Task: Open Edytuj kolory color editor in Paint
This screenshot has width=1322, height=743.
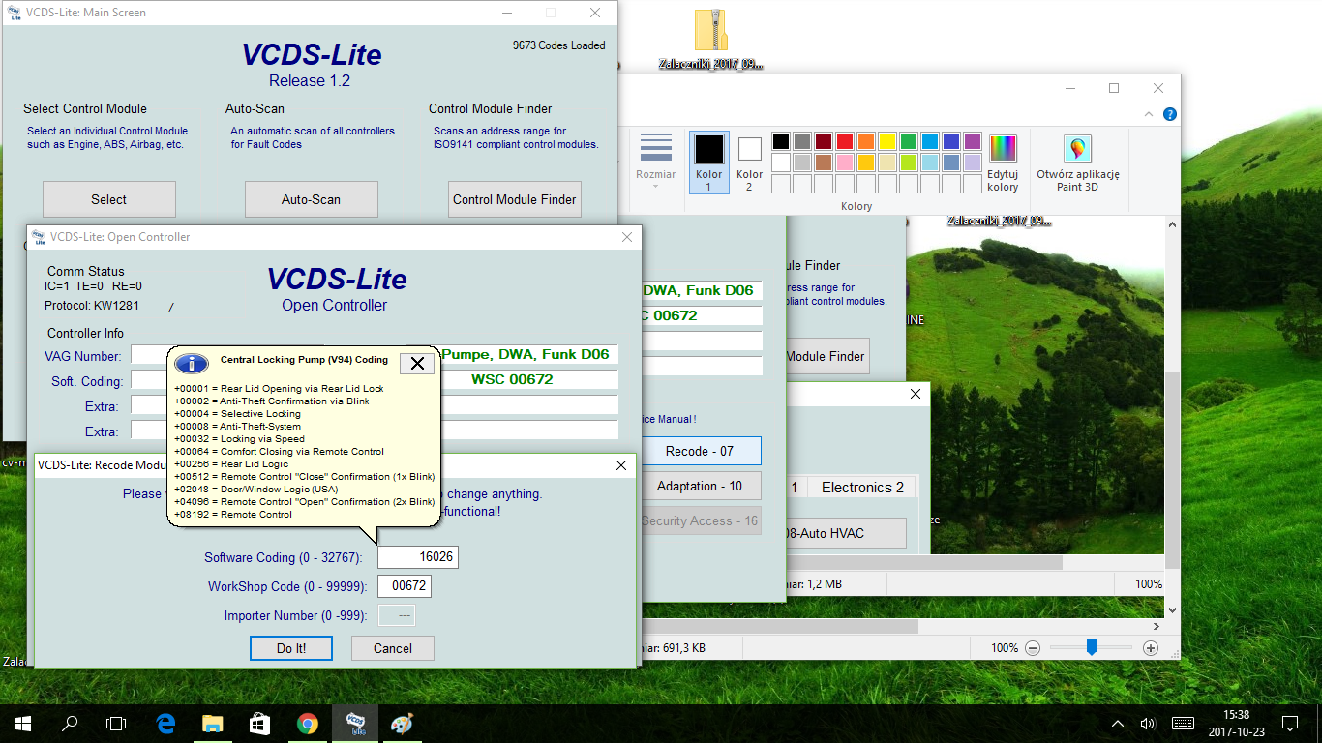Action: pyautogui.click(x=1003, y=162)
